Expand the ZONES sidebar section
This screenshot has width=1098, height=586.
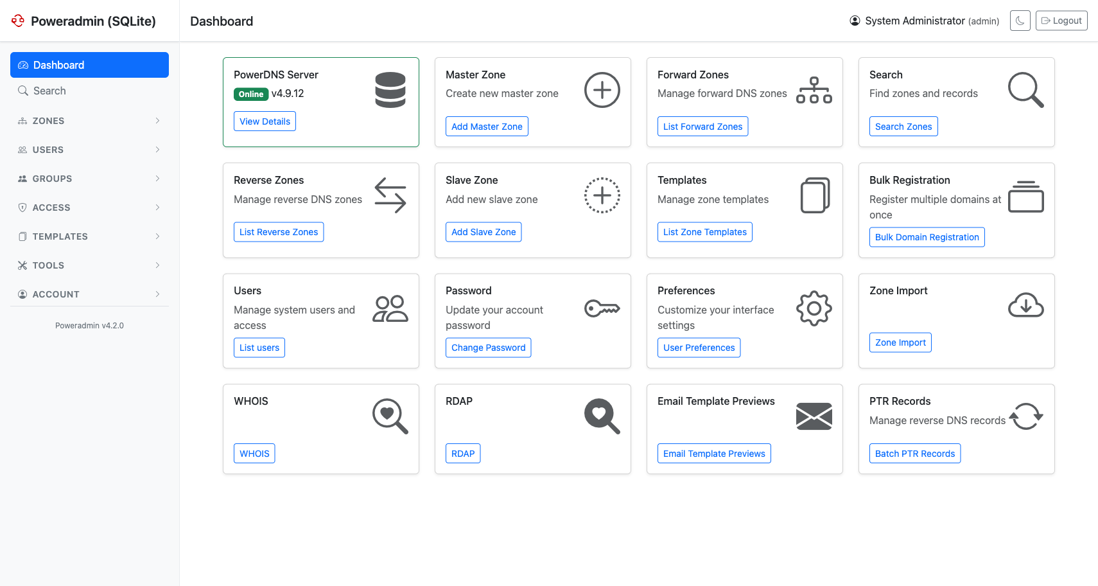pos(89,121)
